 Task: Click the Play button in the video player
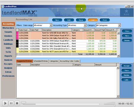5,103
